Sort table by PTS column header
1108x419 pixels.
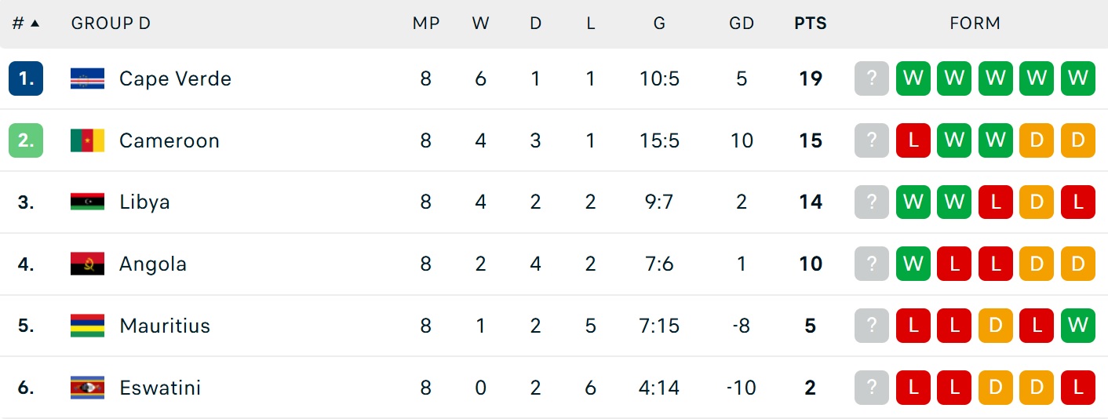[811, 24]
